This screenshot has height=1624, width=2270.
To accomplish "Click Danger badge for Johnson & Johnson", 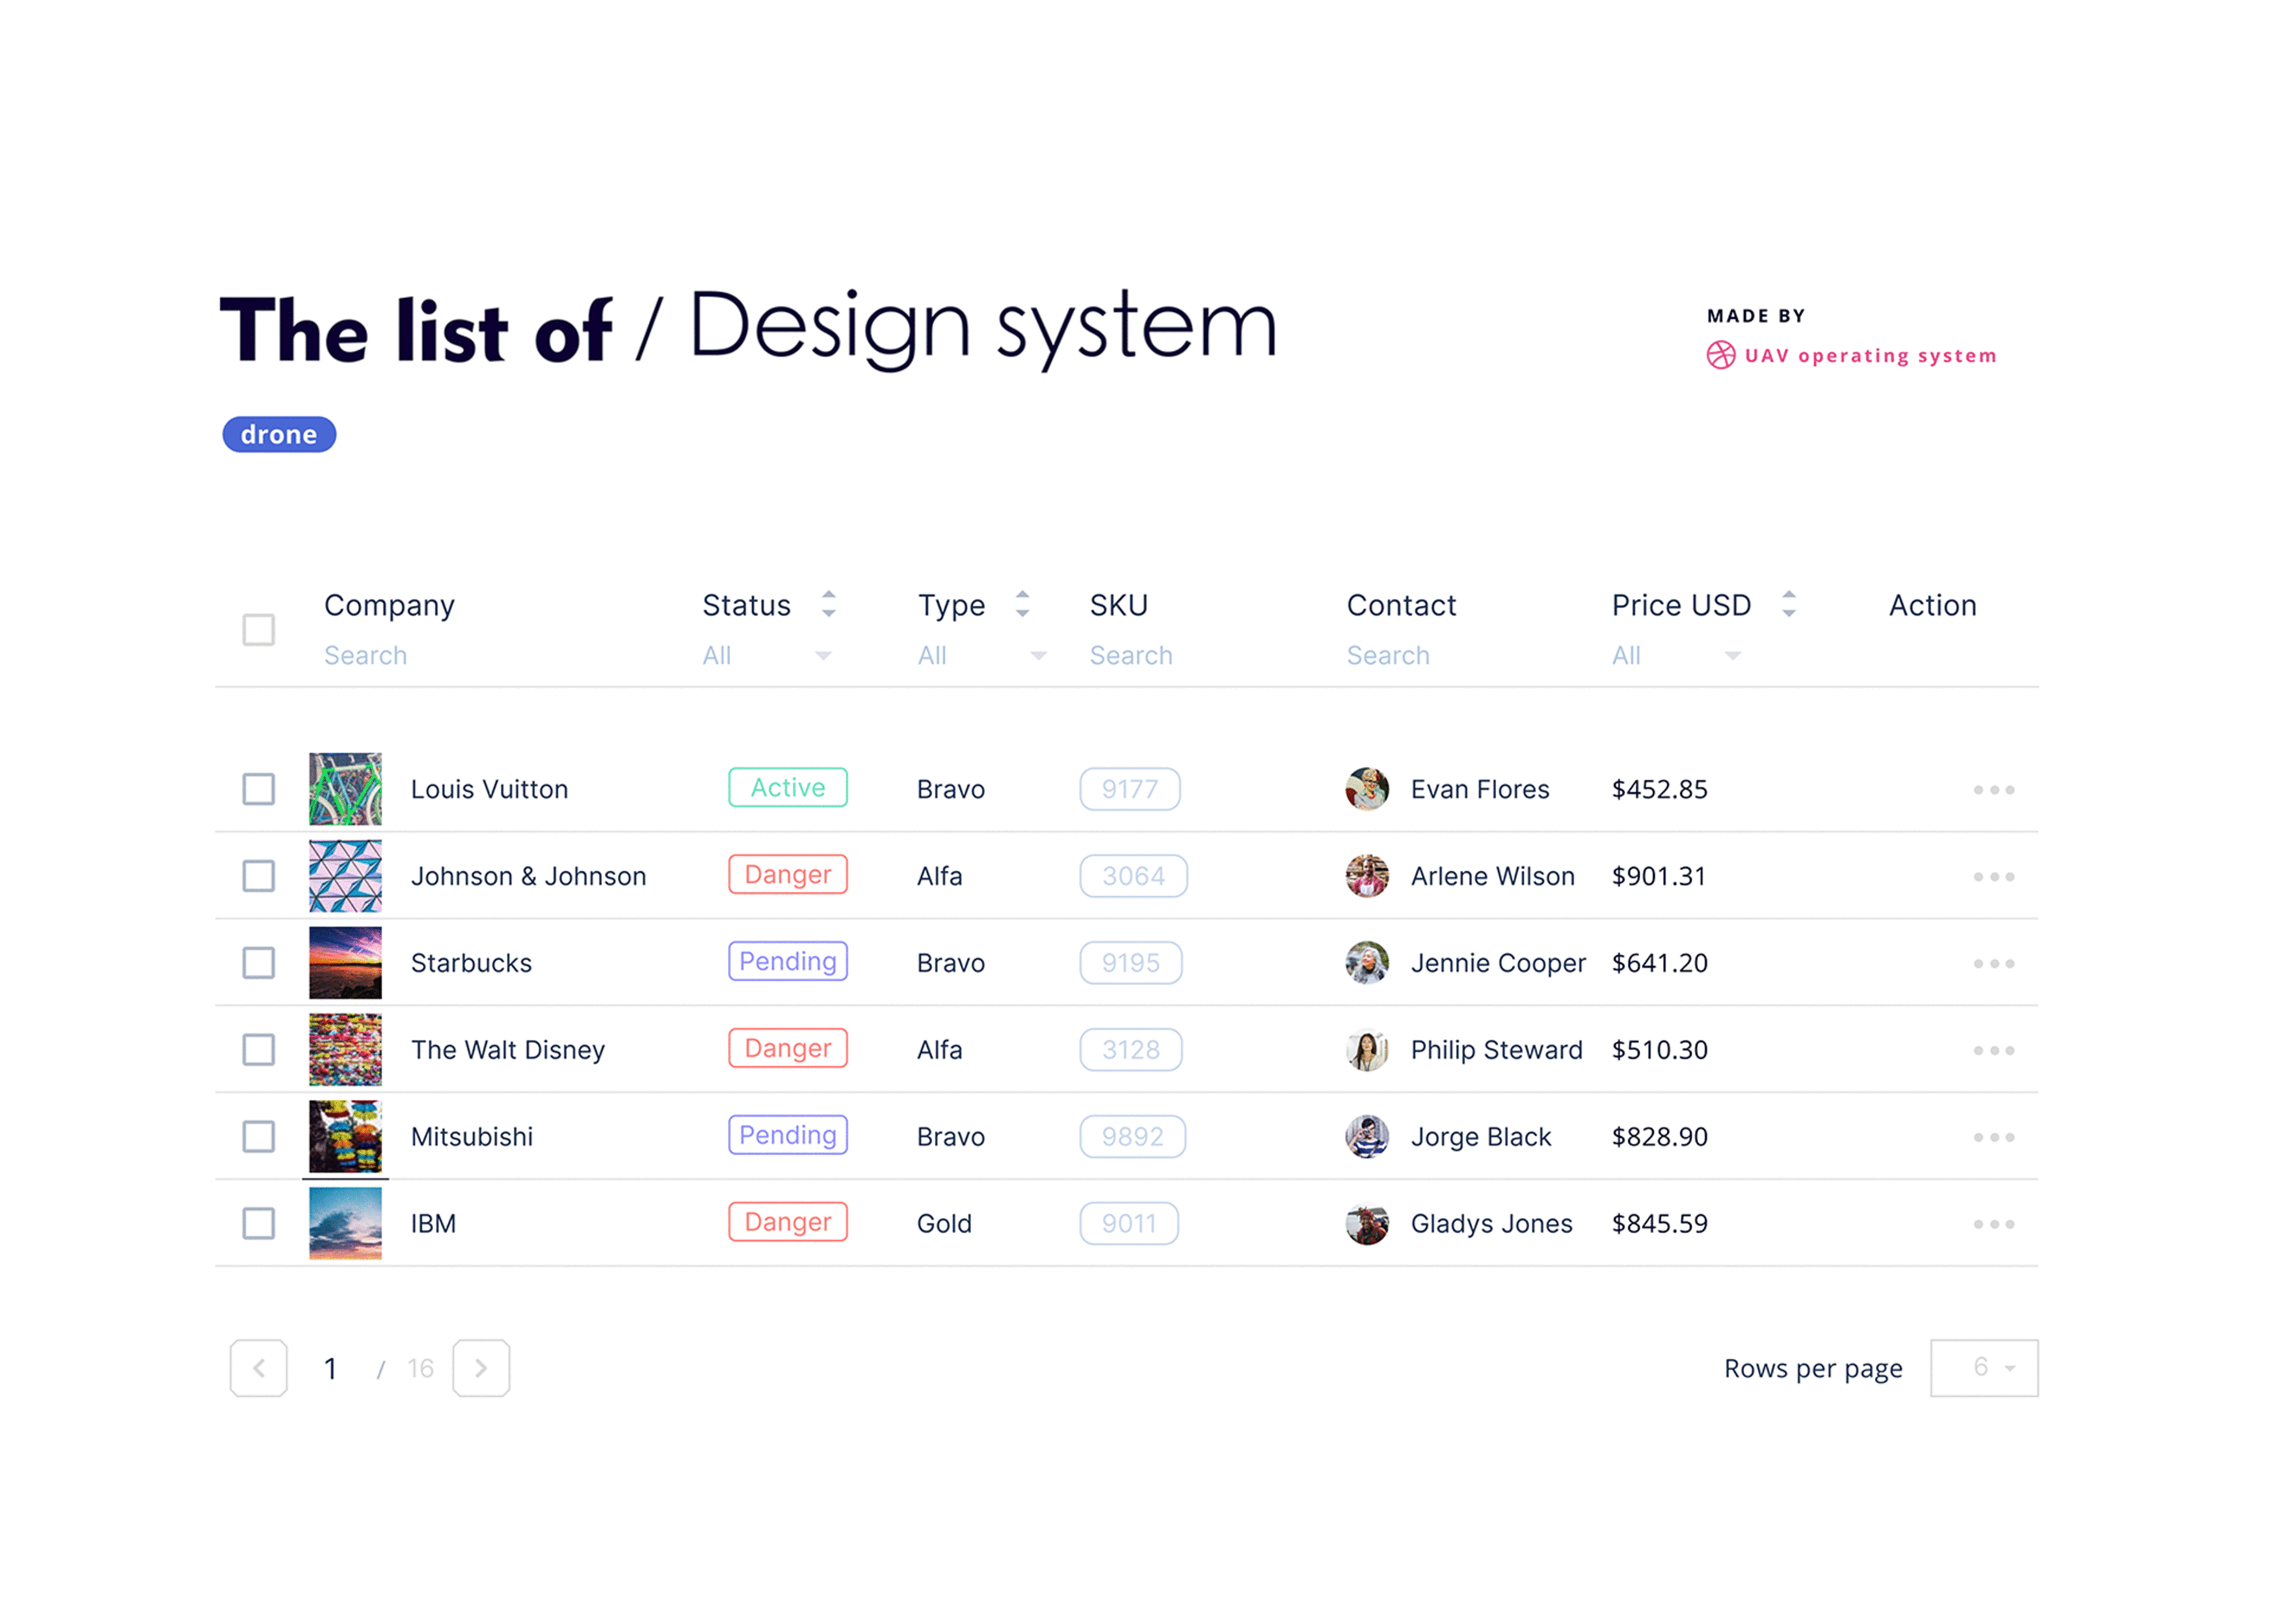I will (x=788, y=875).
